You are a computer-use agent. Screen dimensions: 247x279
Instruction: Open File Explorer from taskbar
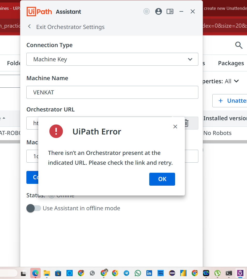[47, 273]
